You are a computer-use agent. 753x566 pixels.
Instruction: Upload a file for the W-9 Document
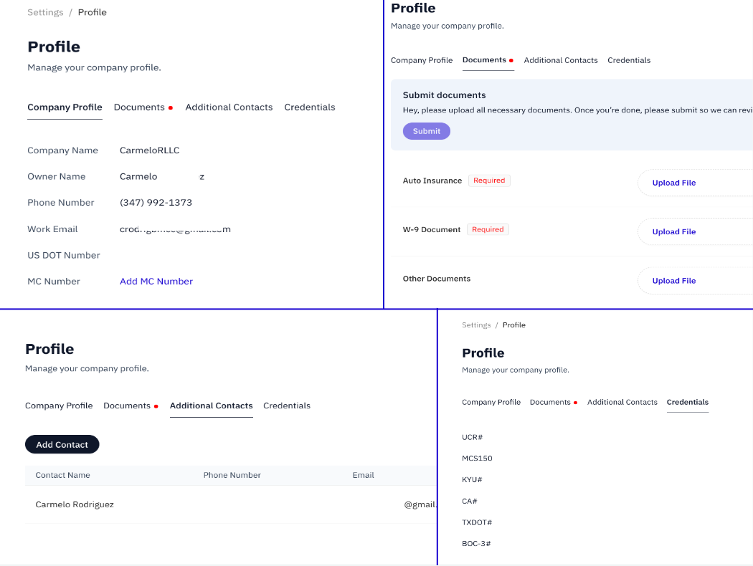tap(674, 231)
